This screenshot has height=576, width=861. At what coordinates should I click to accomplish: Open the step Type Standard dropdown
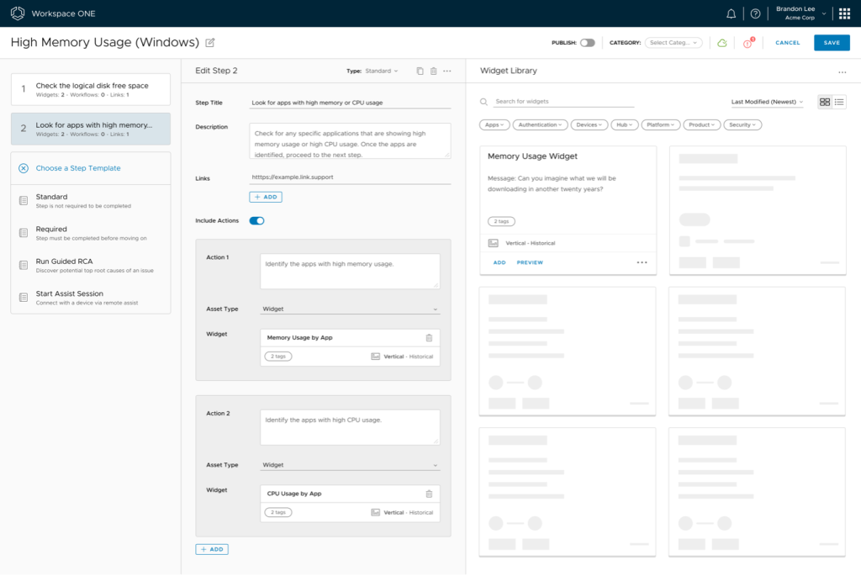382,71
